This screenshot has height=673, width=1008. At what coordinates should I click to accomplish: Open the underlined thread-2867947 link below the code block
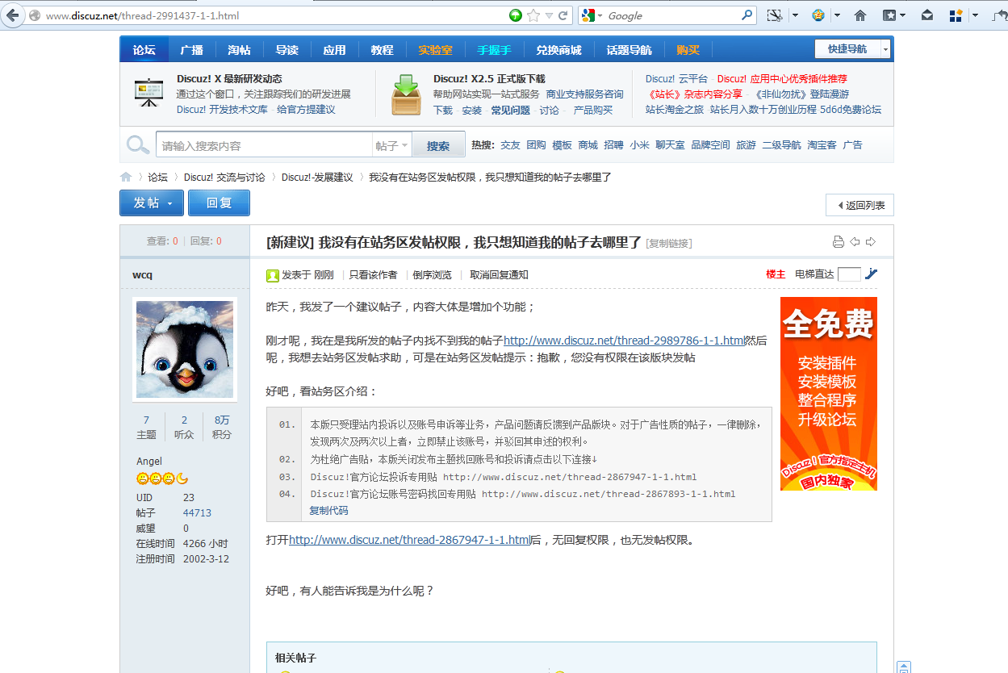click(409, 540)
